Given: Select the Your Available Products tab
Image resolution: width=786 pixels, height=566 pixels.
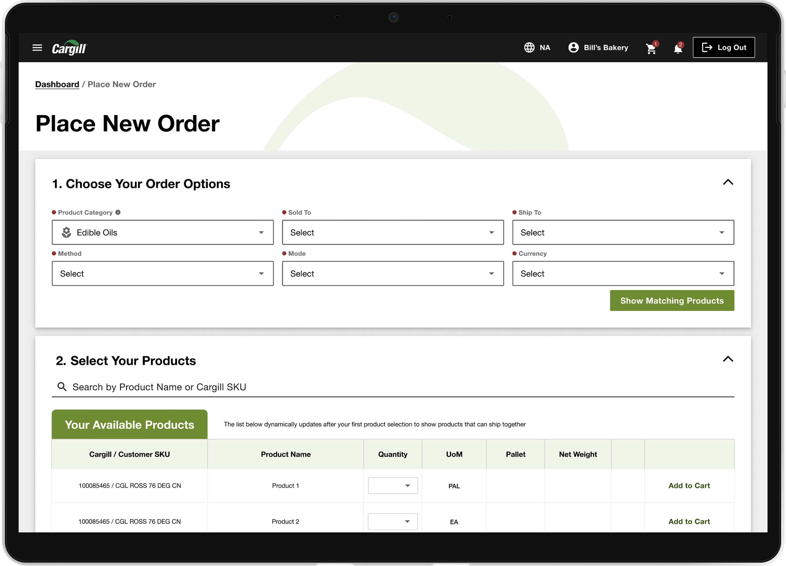Looking at the screenshot, I should 130,424.
